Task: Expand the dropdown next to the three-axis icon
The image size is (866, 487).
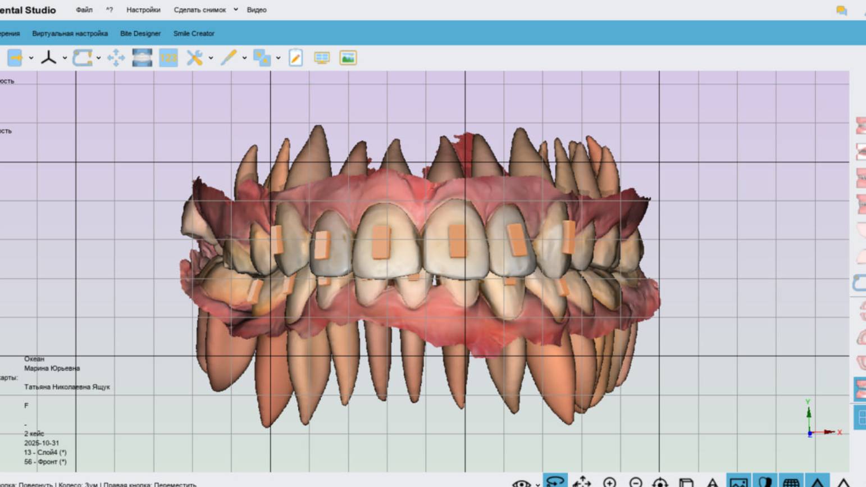Action: [65, 58]
